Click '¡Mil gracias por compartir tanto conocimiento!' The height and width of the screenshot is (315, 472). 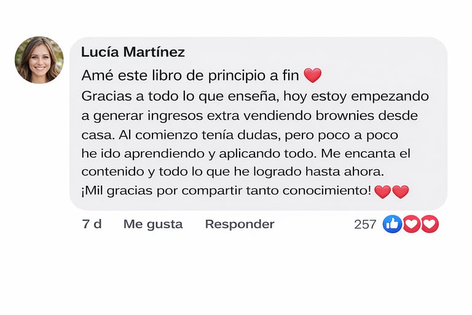[226, 191]
